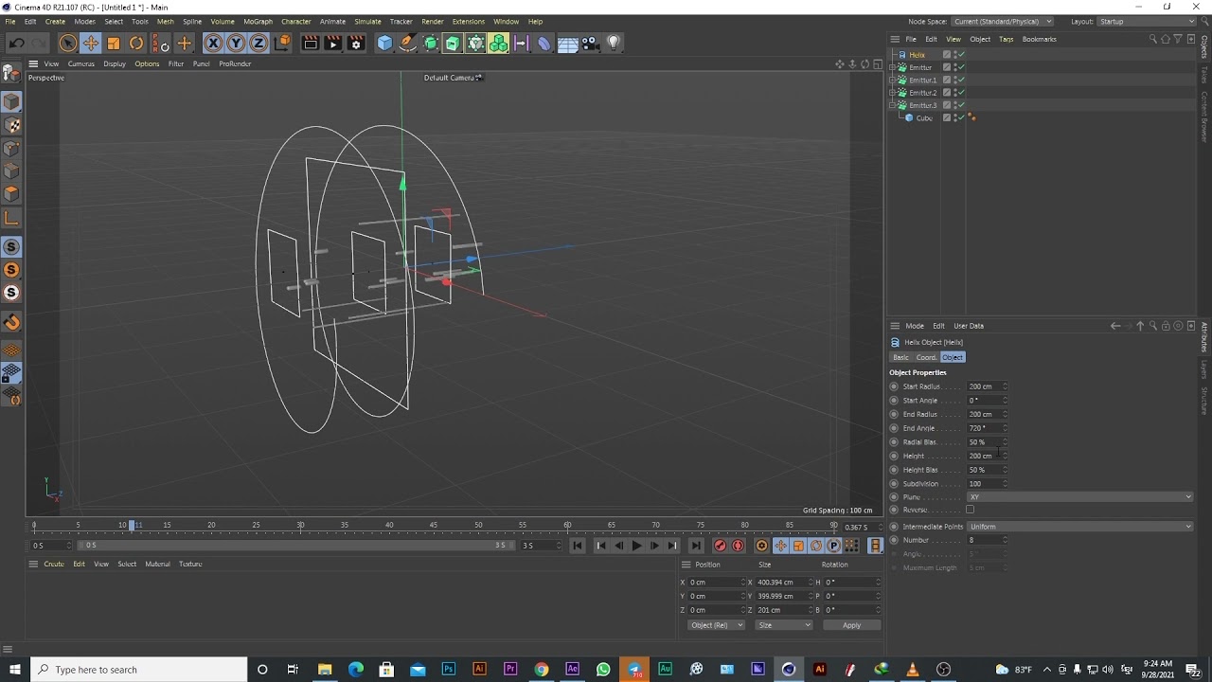Open the Layout Startup dropdown

pyautogui.click(x=1147, y=21)
